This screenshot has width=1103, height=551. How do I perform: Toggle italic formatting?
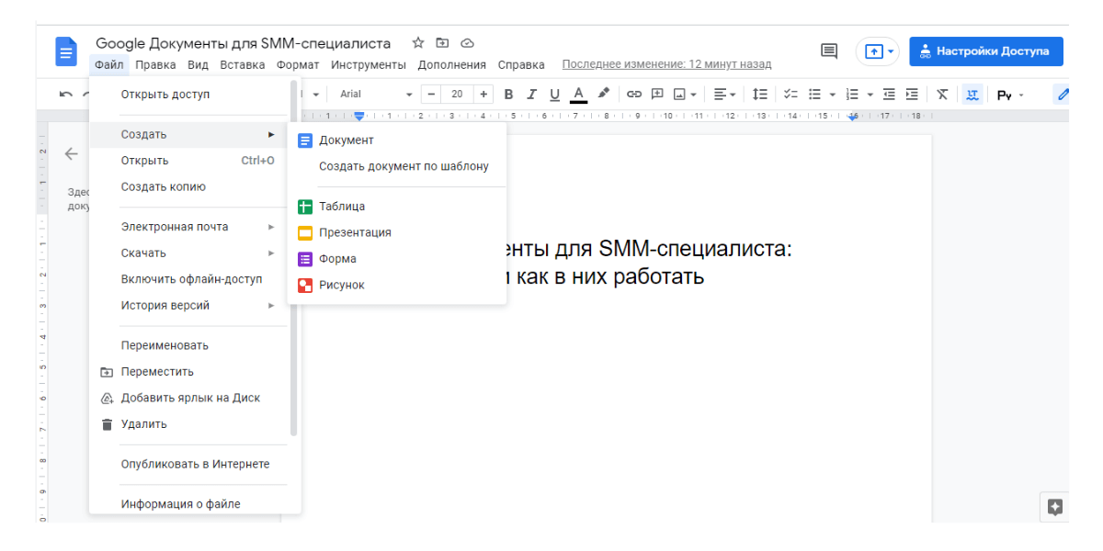tap(531, 94)
